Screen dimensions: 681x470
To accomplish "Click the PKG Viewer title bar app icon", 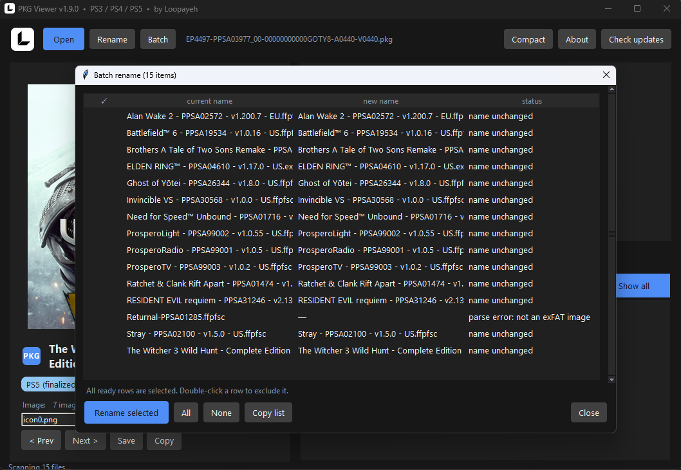I will [x=9, y=8].
